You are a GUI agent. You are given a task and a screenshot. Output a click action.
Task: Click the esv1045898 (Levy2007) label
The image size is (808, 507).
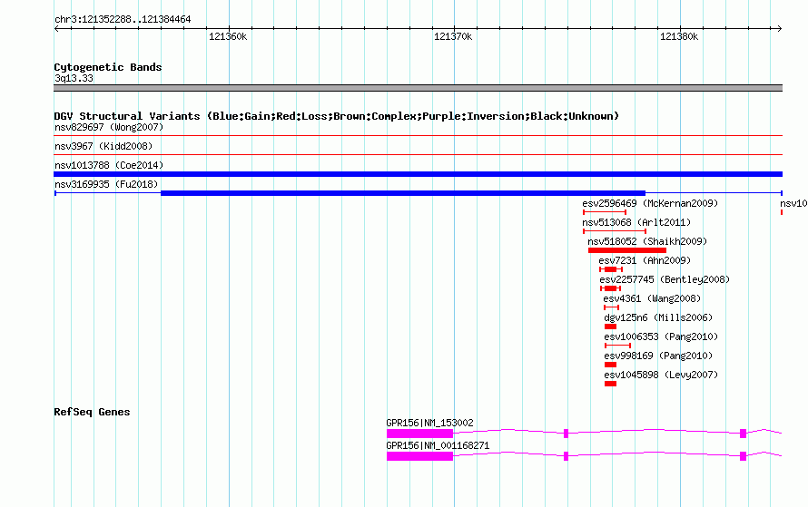661,375
